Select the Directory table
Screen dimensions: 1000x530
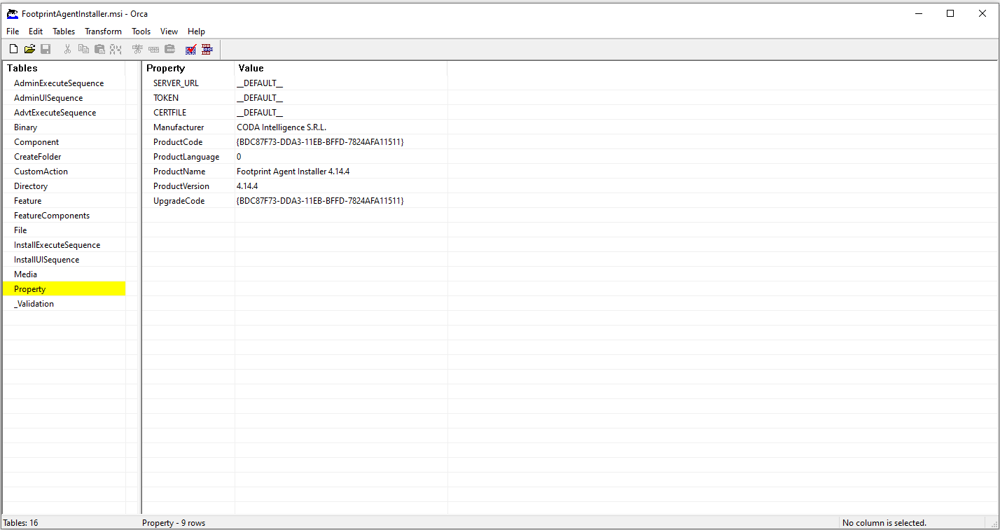(x=64, y=186)
